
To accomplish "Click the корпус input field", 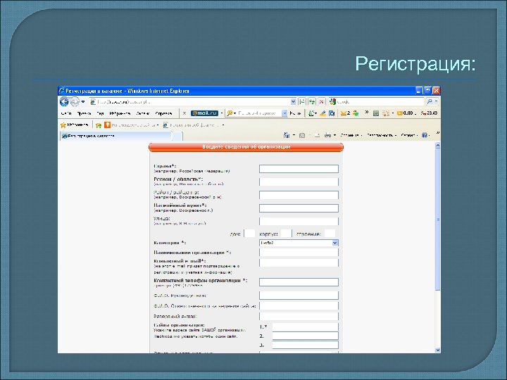I will (x=286, y=234).
